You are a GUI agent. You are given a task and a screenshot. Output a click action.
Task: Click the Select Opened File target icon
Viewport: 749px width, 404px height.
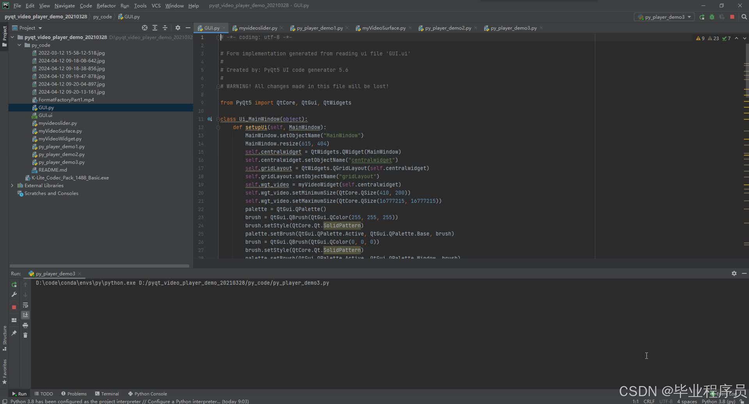coord(145,28)
